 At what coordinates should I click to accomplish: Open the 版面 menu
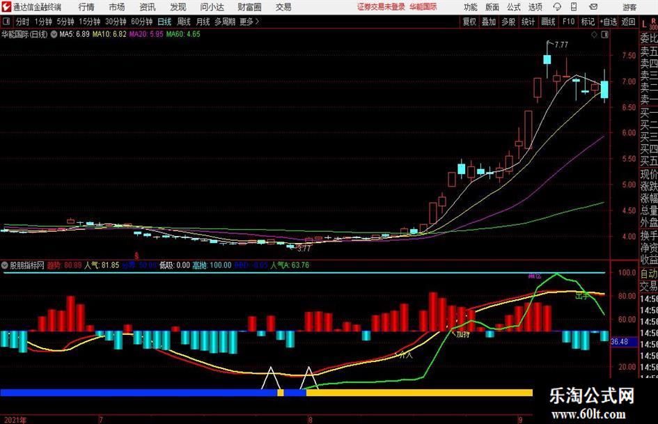point(492,7)
